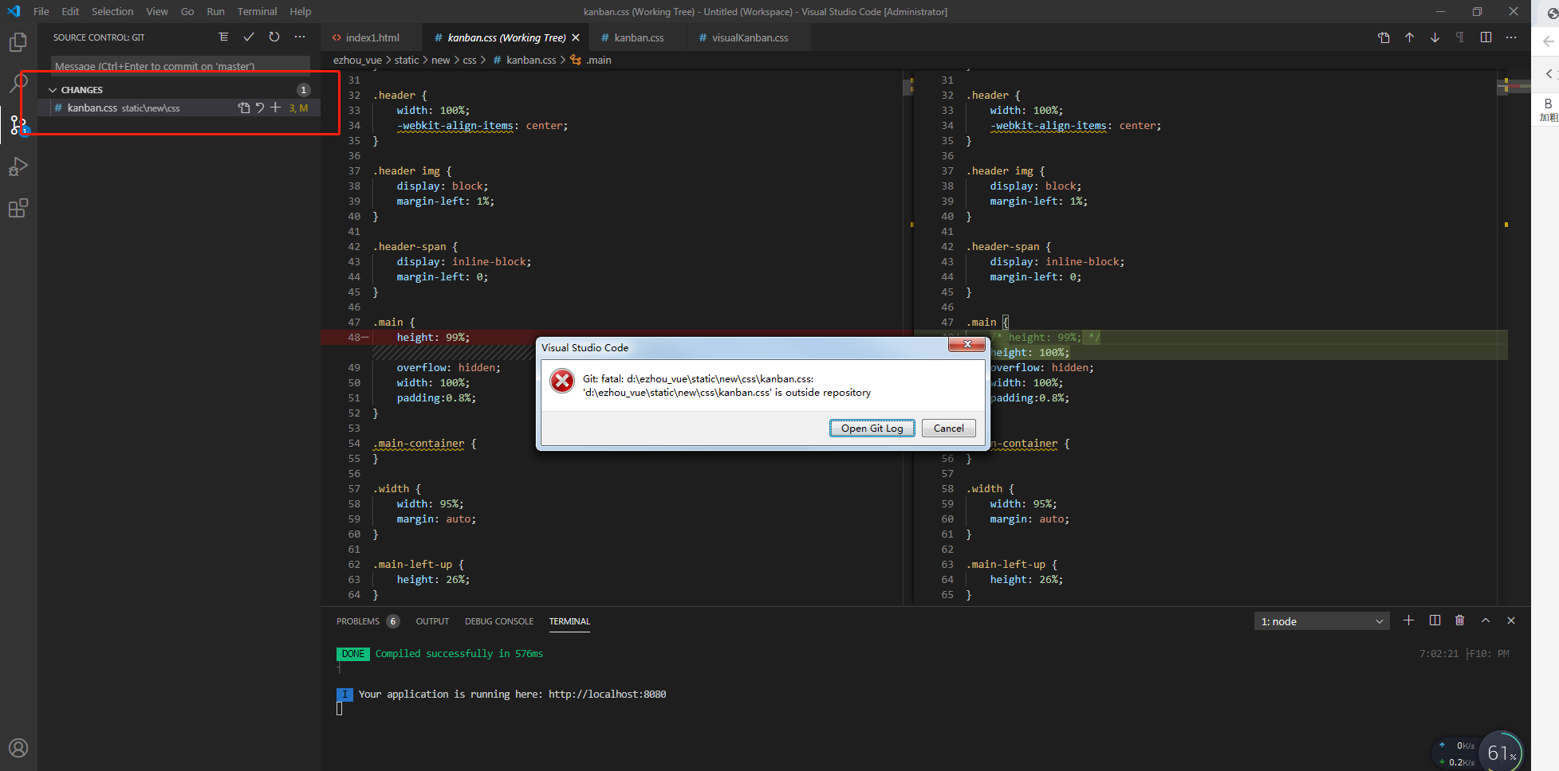
Task: Open the Terminal menu
Action: 257,11
